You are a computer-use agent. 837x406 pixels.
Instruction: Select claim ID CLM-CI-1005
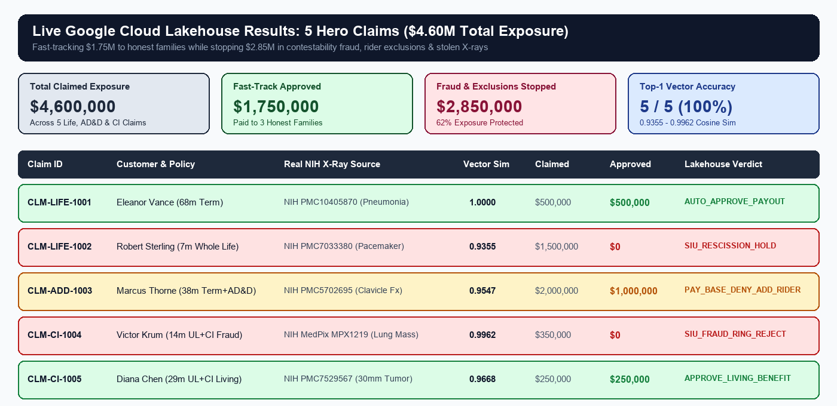[54, 379]
